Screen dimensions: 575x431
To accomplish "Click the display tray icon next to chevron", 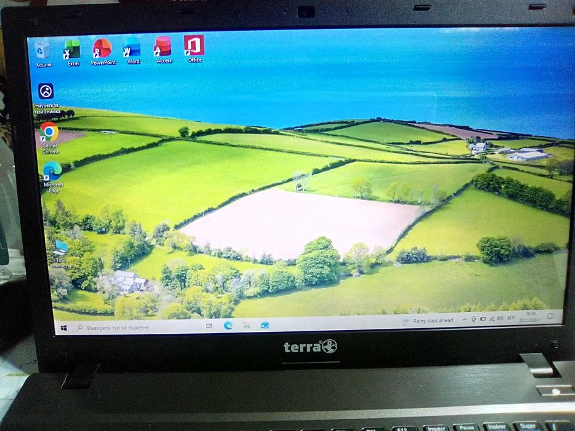I will coord(473,319).
